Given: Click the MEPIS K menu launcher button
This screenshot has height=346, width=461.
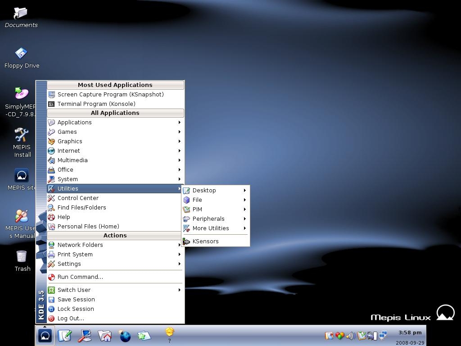Looking at the screenshot, I should tap(45, 336).
